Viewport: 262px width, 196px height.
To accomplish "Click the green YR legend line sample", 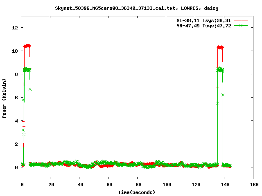I will click(241, 25).
